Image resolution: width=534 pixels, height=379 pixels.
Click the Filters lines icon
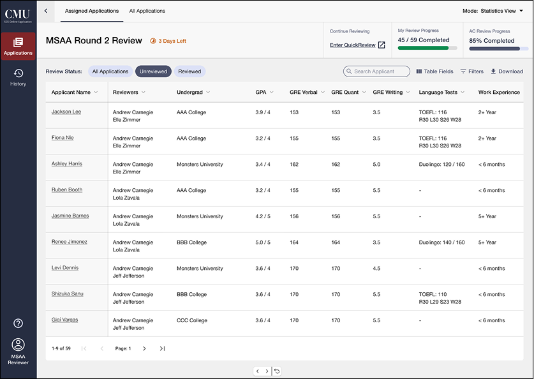pos(463,71)
